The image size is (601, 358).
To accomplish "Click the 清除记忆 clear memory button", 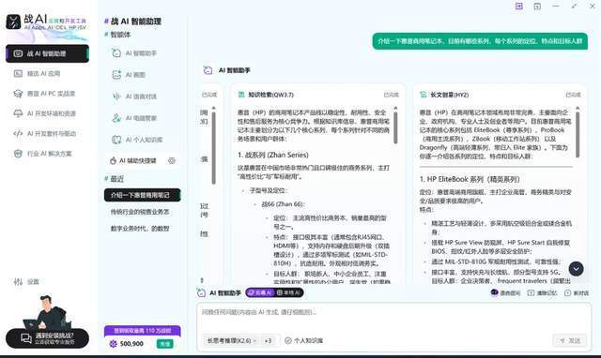I will pyautogui.click(x=542, y=293).
